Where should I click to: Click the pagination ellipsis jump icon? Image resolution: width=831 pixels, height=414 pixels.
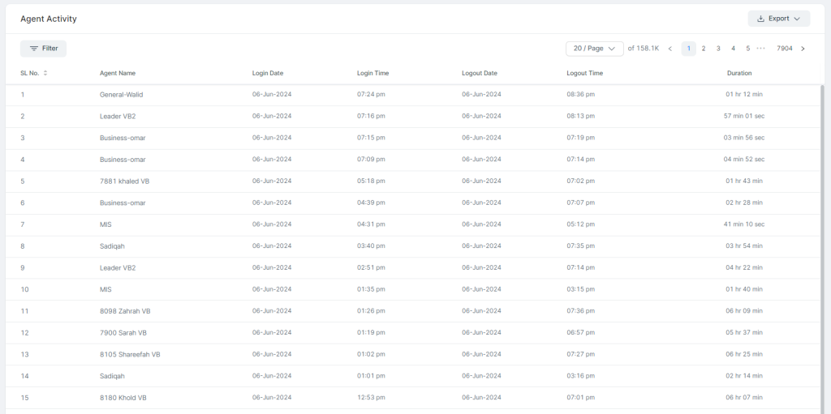point(761,48)
